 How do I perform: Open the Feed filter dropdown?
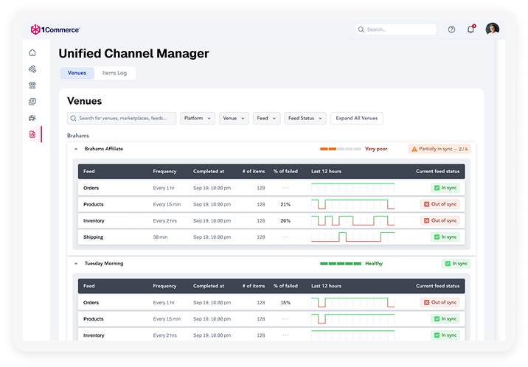pyautogui.click(x=266, y=119)
